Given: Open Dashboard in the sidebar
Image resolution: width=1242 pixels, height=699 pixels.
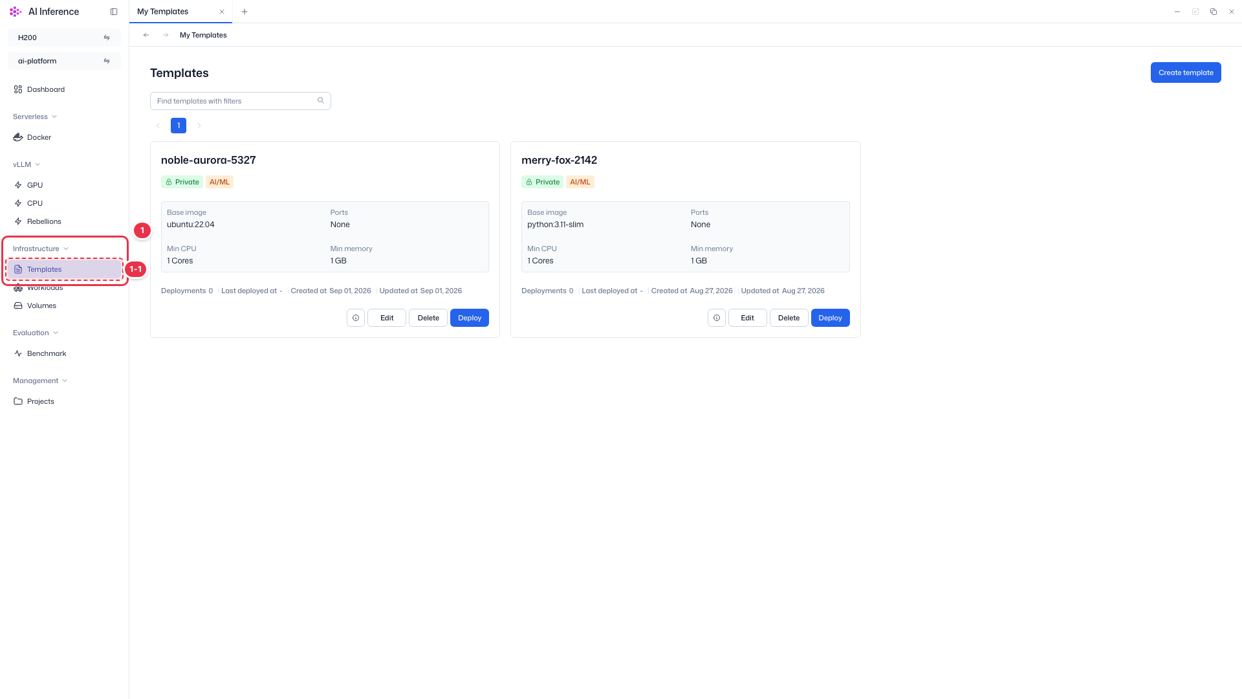Looking at the screenshot, I should 64,89.
